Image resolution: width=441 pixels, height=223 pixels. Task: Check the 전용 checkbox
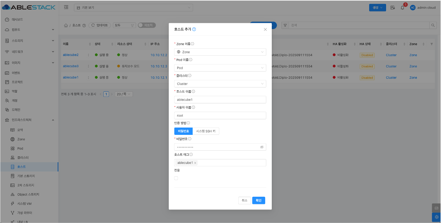click(176, 178)
